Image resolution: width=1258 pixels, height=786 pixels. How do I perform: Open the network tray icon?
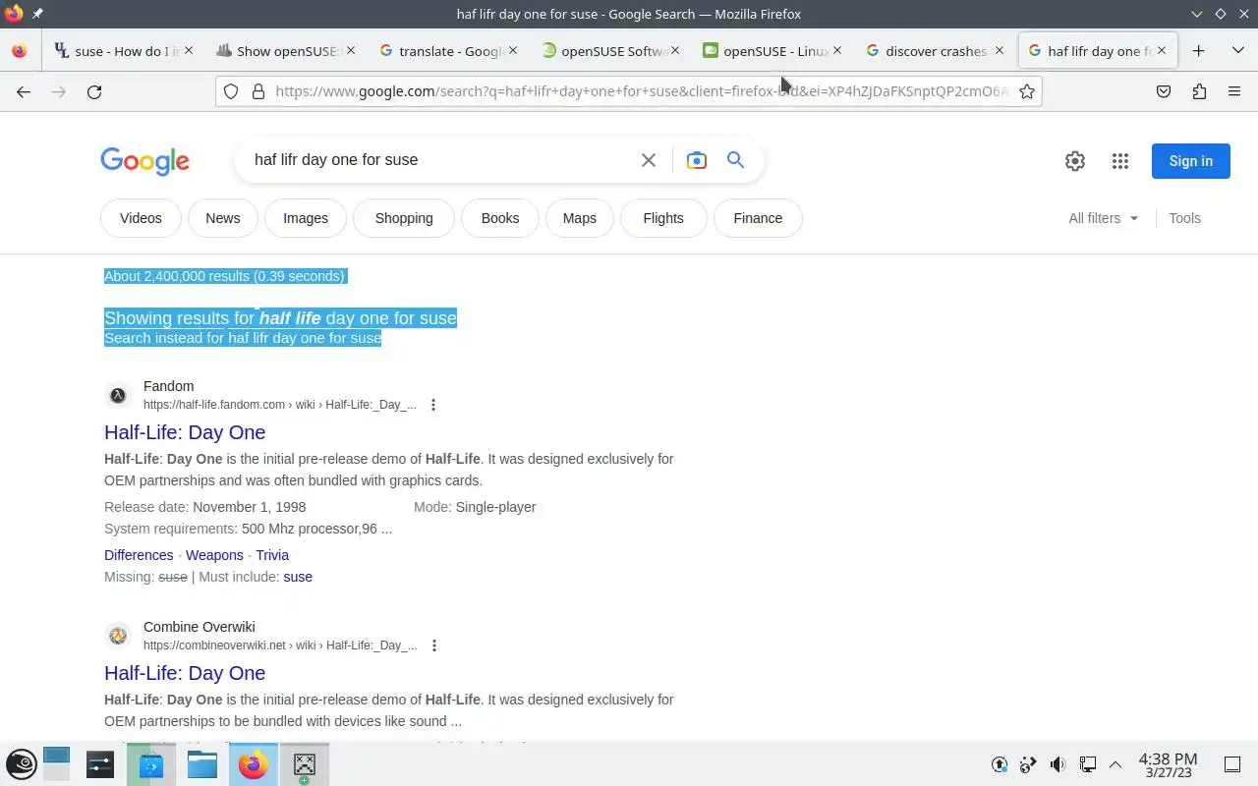tap(1088, 764)
